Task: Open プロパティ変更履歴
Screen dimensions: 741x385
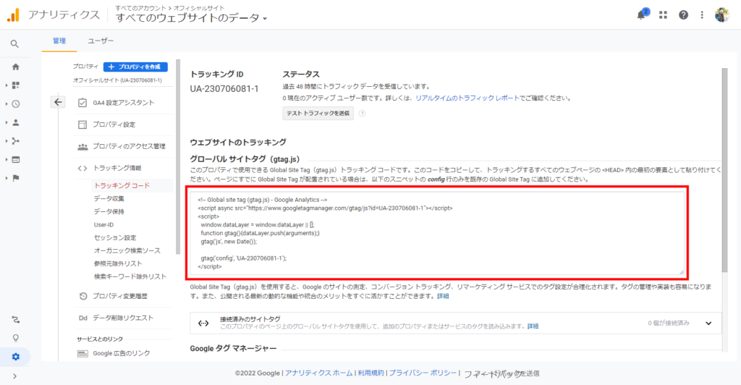Action: [120, 296]
